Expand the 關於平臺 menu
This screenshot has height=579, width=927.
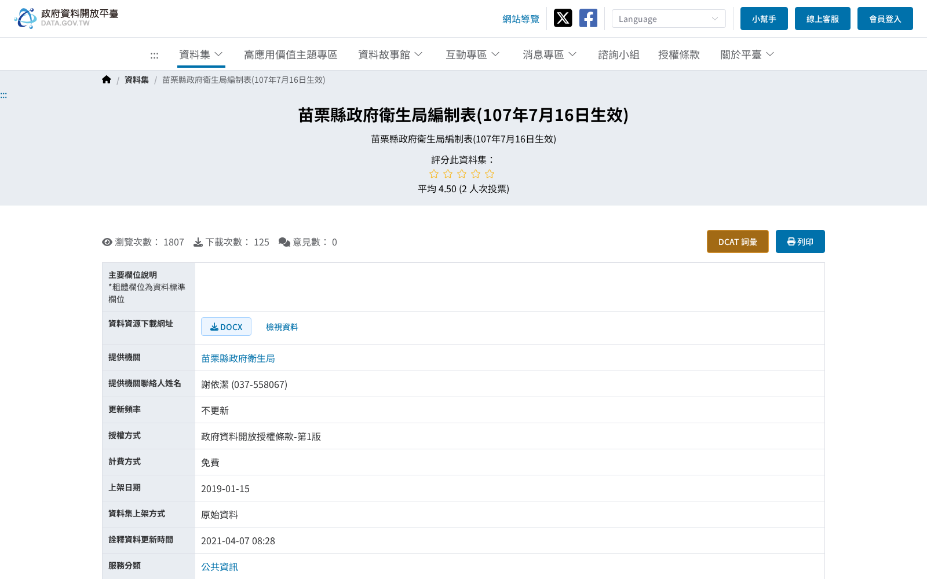pyautogui.click(x=747, y=54)
